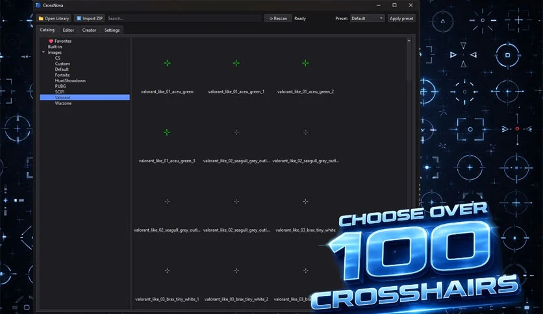Select the Default folder in tree

click(62, 69)
